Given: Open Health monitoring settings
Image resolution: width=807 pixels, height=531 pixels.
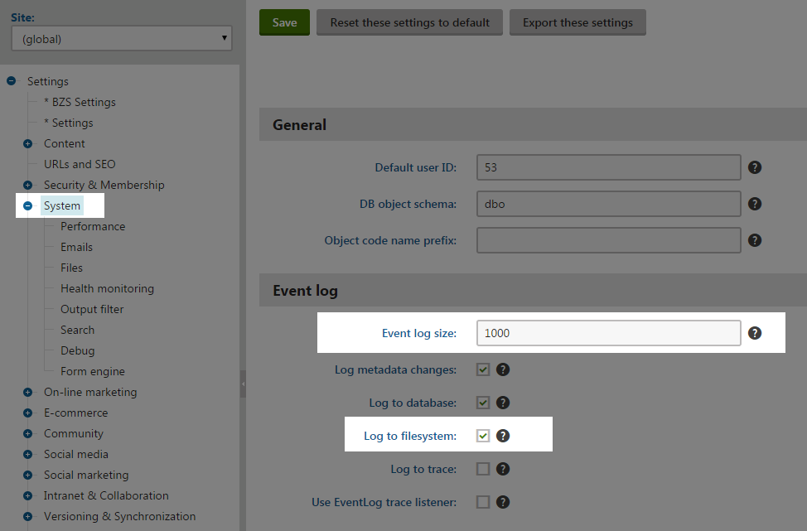Looking at the screenshot, I should coord(107,288).
